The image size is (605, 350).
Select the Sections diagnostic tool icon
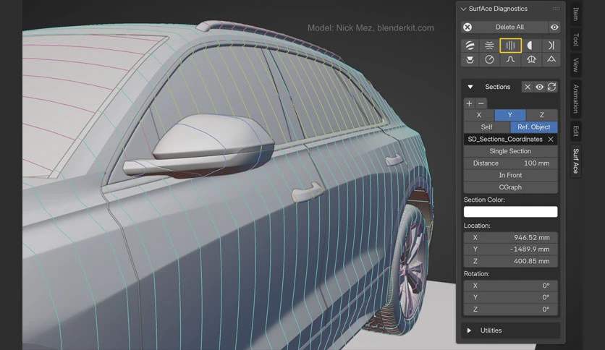tap(510, 46)
